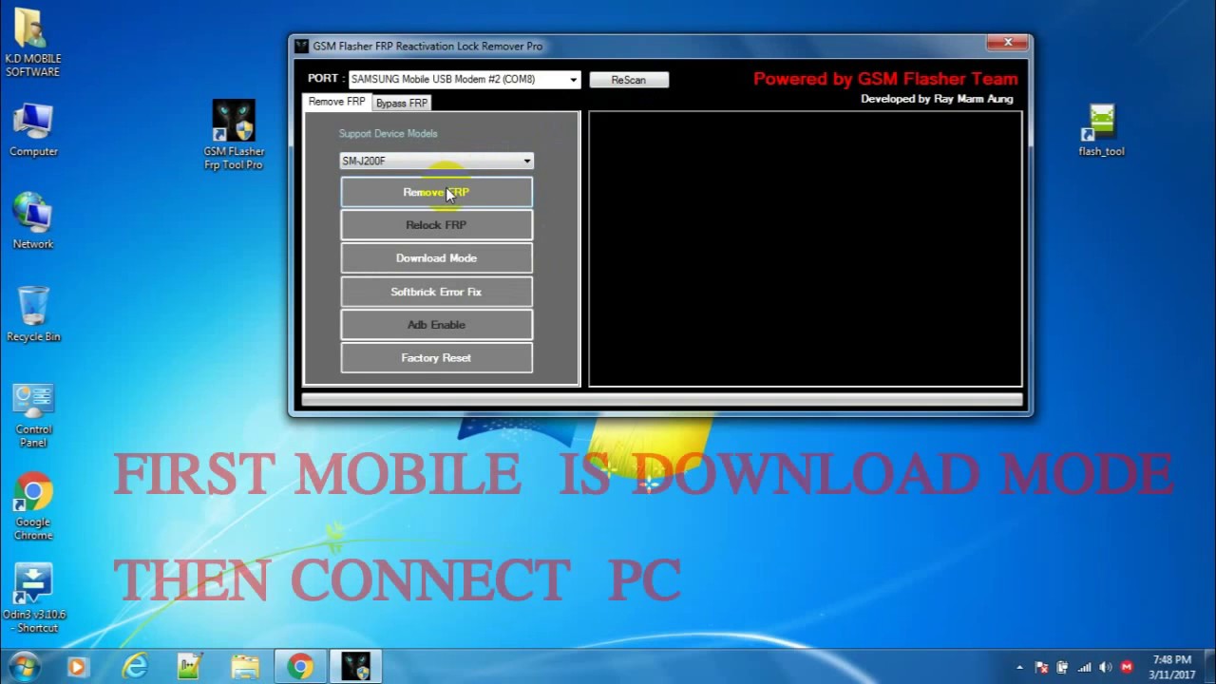Open Action Center flag tray icon
The height and width of the screenshot is (684, 1216).
point(1041,668)
